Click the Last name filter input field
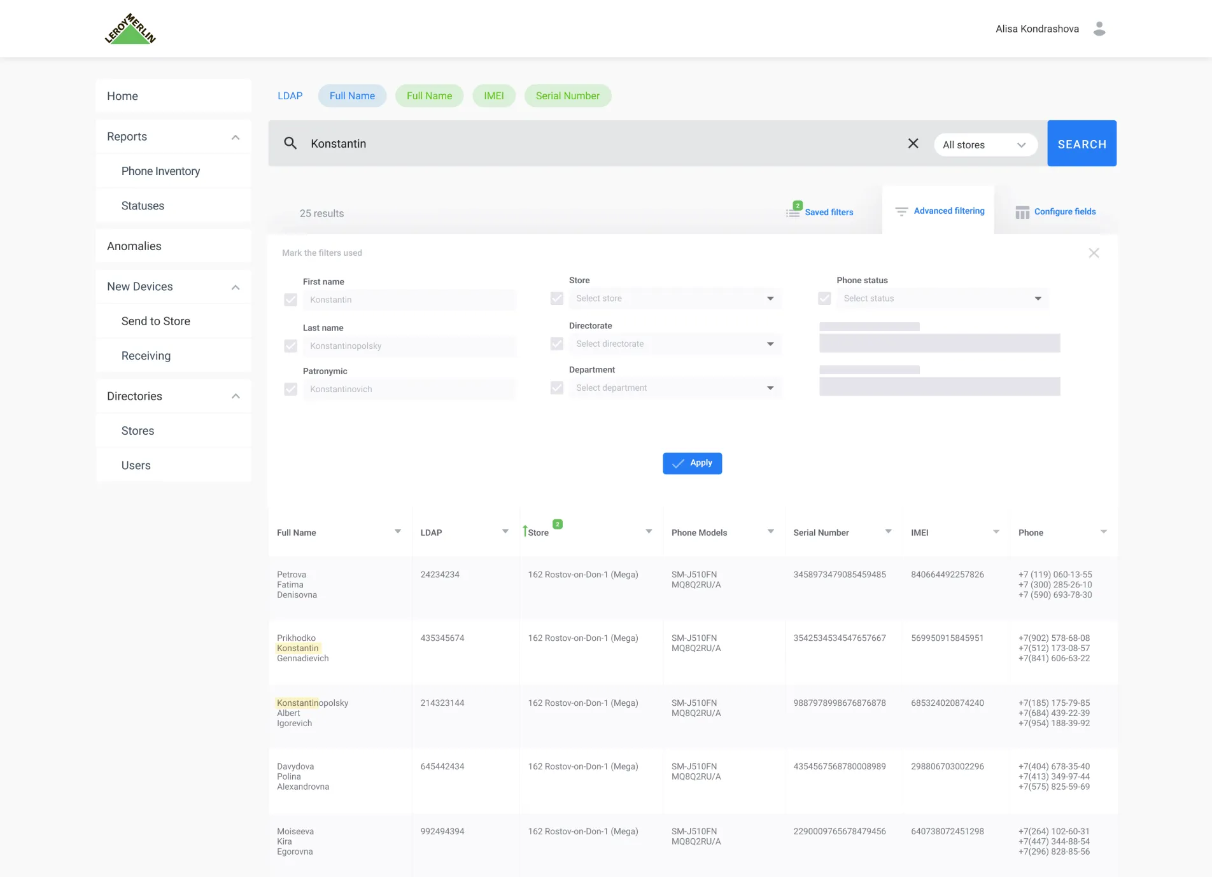This screenshot has height=877, width=1212. [409, 346]
